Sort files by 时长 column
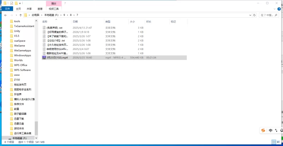 pos(157,21)
